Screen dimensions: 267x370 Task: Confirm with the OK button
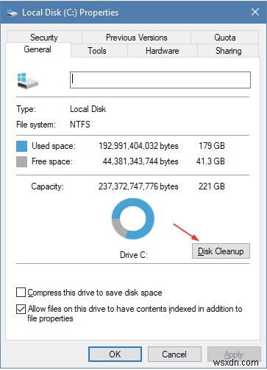(115, 355)
